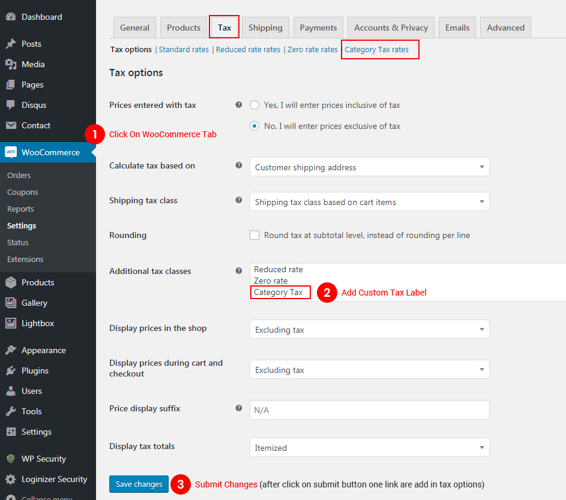Open the Standard rates link
The width and height of the screenshot is (566, 500).
point(184,49)
